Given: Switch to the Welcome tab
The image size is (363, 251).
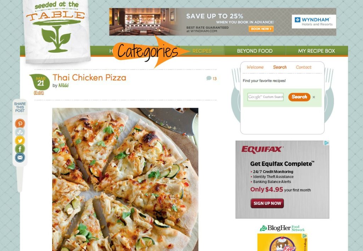Looking at the screenshot, I should click(x=255, y=67).
